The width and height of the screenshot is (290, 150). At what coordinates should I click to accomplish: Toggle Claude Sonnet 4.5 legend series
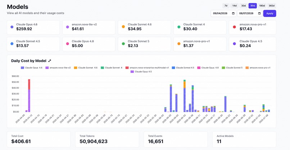click(x=183, y=68)
